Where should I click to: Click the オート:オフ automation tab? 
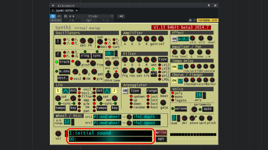click(x=56, y=20)
